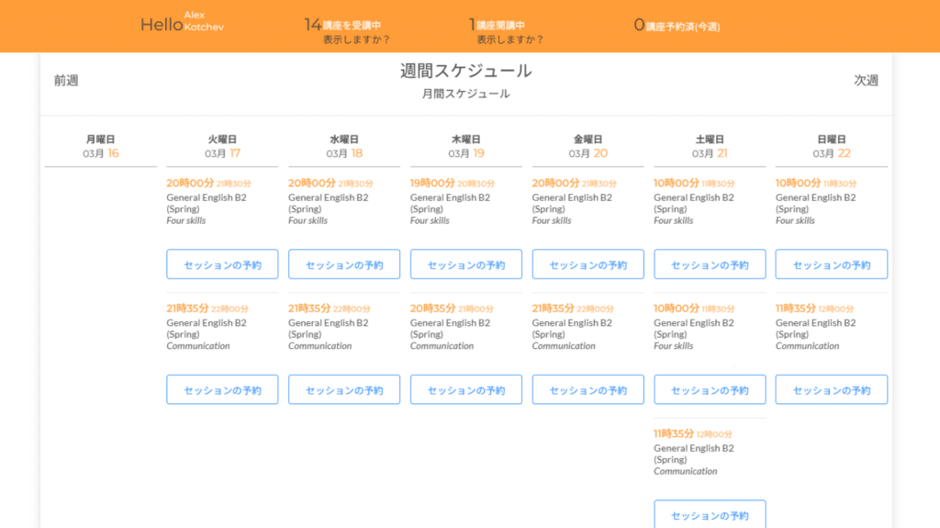Click the 0 講座予約済(今週) counter
The width and height of the screenshot is (940, 528).
[677, 26]
